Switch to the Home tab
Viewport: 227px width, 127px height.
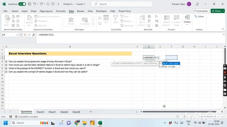pyautogui.click(x=15, y=11)
